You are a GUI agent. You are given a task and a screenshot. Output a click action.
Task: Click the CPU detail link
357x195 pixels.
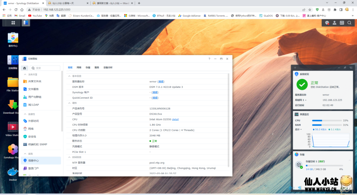175,119
